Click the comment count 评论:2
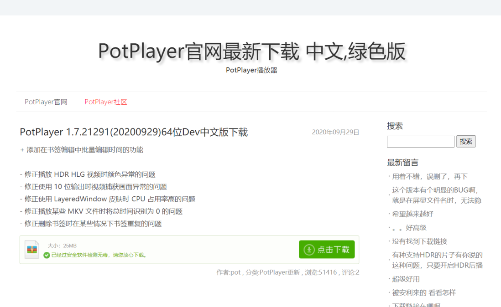 (x=350, y=272)
